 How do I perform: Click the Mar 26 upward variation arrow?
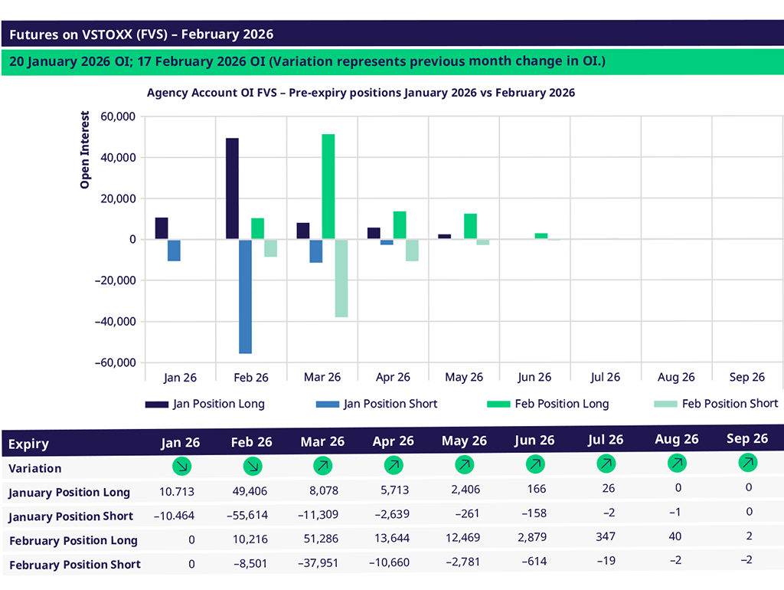[322, 465]
